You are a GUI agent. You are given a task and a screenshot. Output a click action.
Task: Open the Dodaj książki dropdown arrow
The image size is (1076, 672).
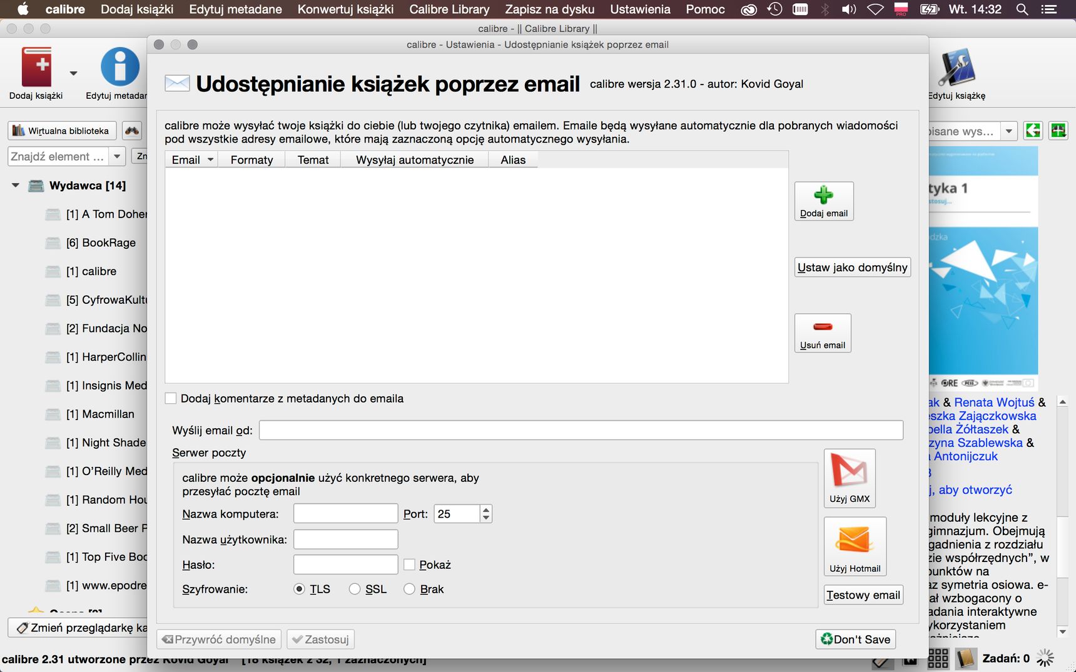(x=73, y=73)
